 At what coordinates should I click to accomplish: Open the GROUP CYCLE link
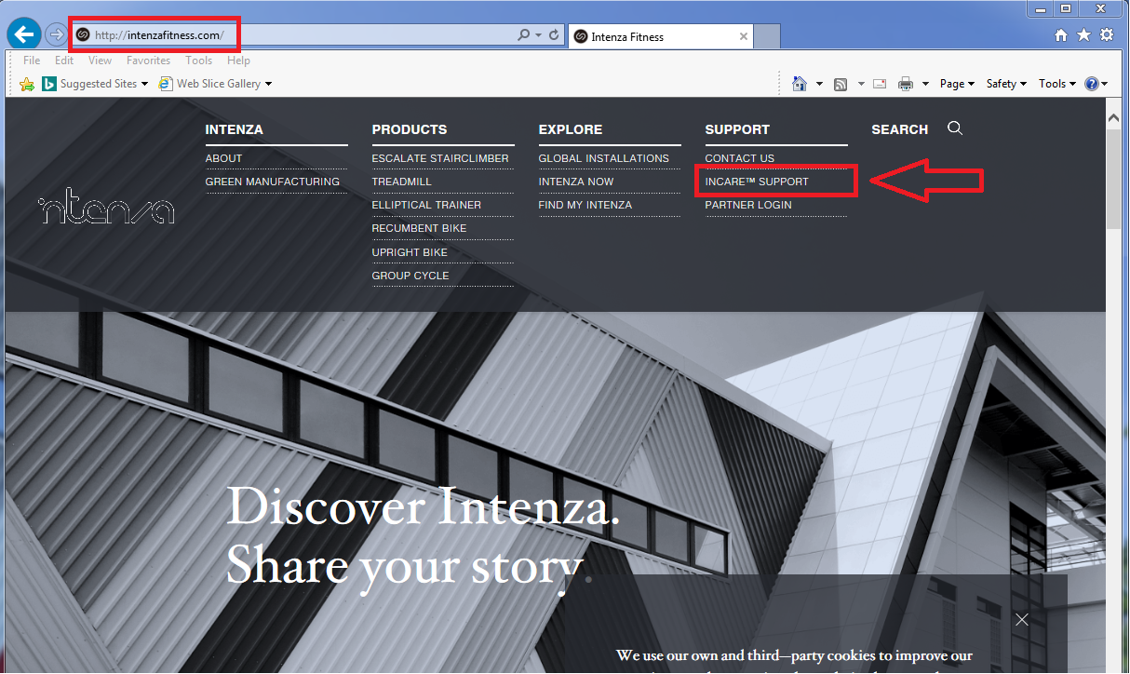click(x=410, y=276)
